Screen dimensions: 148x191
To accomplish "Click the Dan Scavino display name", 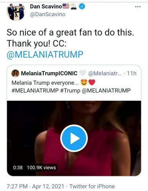I will tap(46, 6).
